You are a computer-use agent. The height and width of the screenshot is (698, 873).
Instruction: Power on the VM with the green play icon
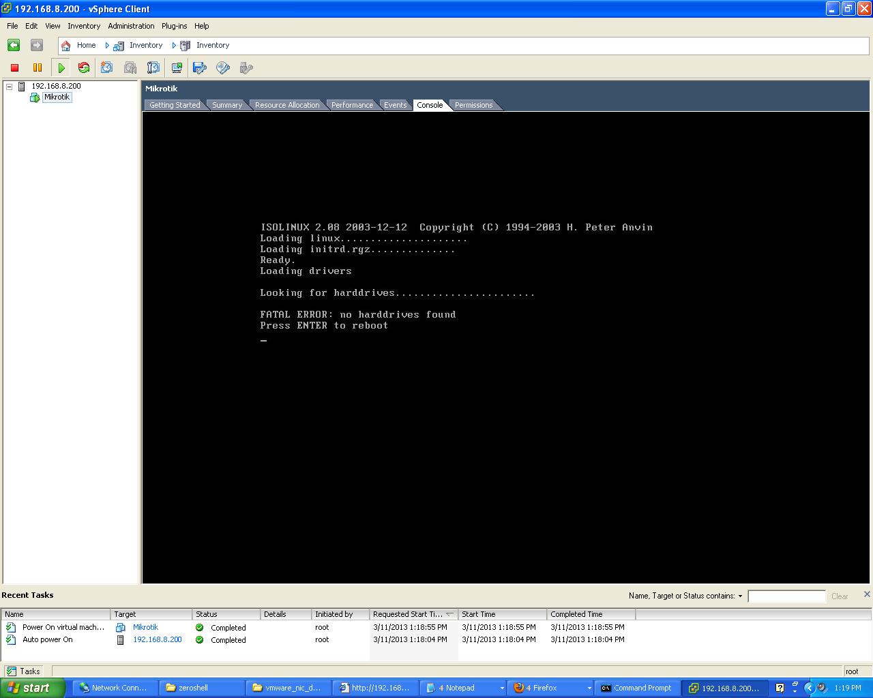tap(61, 67)
